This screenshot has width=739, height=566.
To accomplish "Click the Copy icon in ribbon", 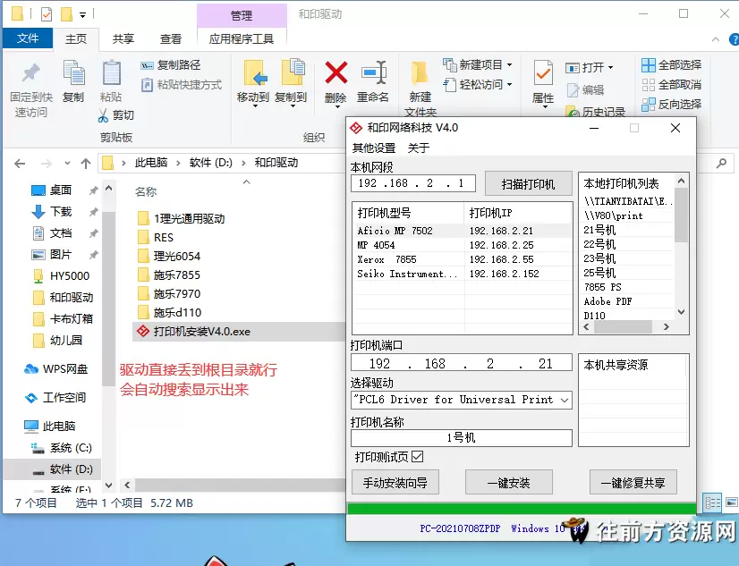I will pyautogui.click(x=73, y=73).
